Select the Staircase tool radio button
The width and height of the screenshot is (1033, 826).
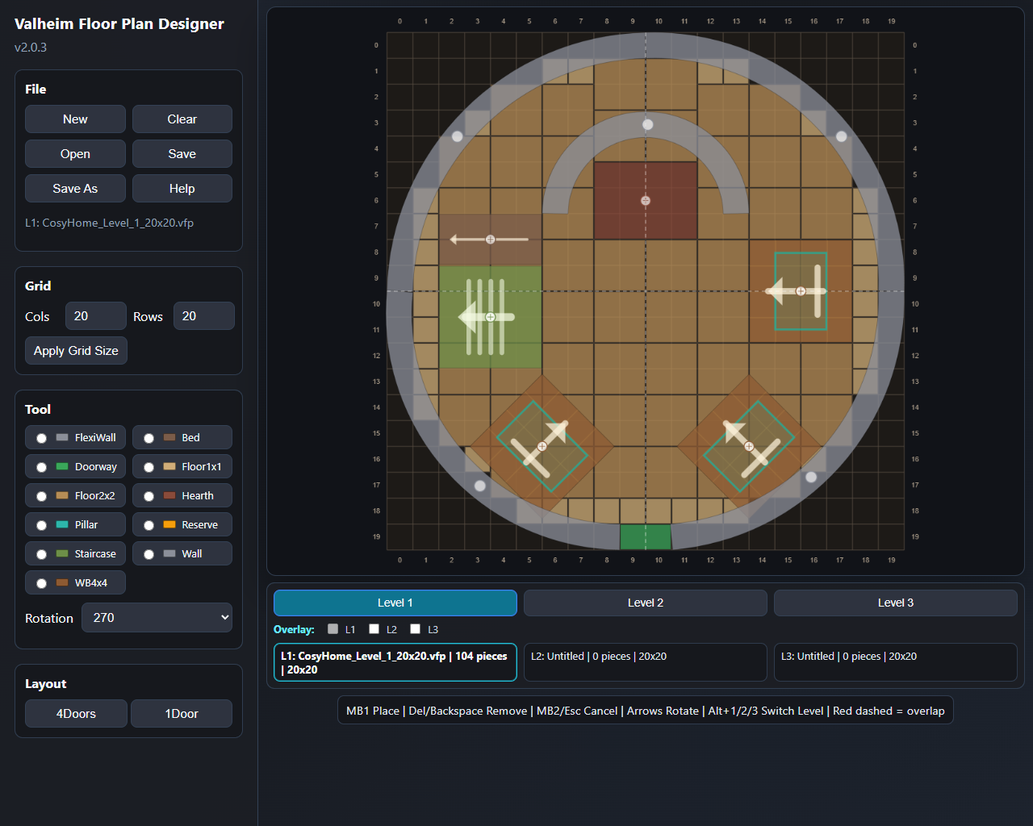(41, 554)
